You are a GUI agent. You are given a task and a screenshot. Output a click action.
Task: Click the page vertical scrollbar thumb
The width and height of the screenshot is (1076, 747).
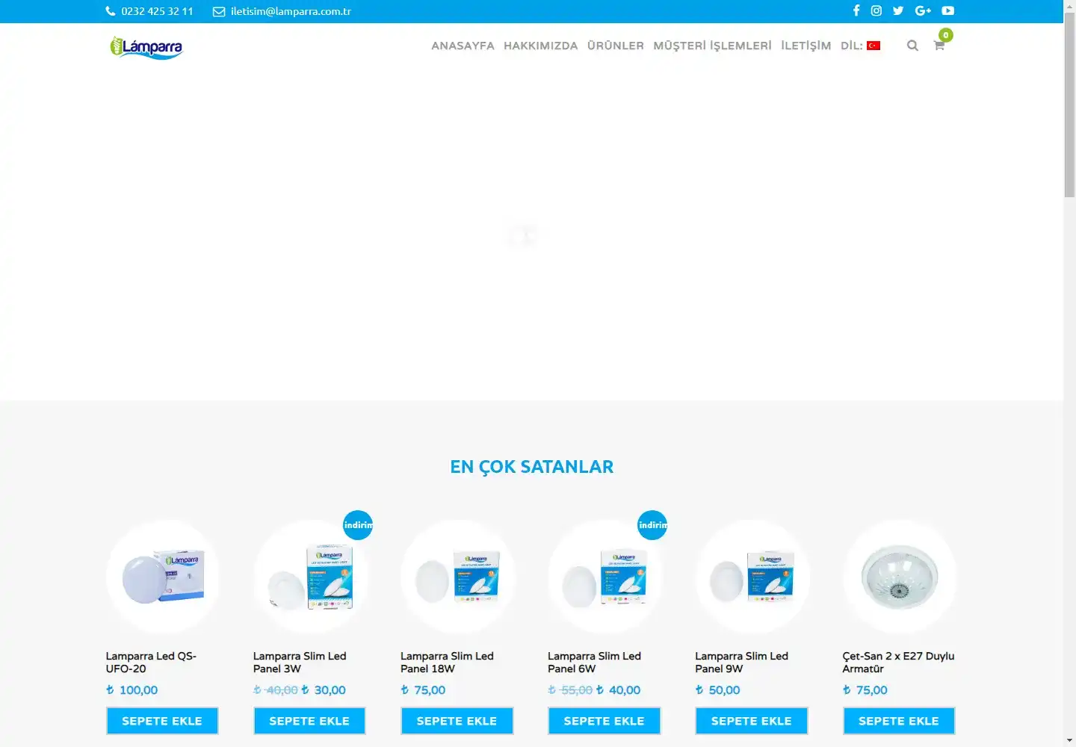coord(1069,105)
